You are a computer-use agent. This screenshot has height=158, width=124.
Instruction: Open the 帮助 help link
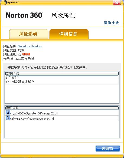[x=107, y=23]
